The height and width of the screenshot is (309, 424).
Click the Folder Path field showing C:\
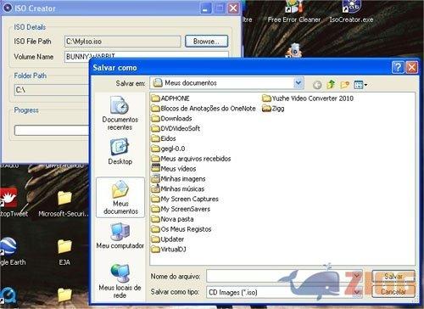(52, 90)
